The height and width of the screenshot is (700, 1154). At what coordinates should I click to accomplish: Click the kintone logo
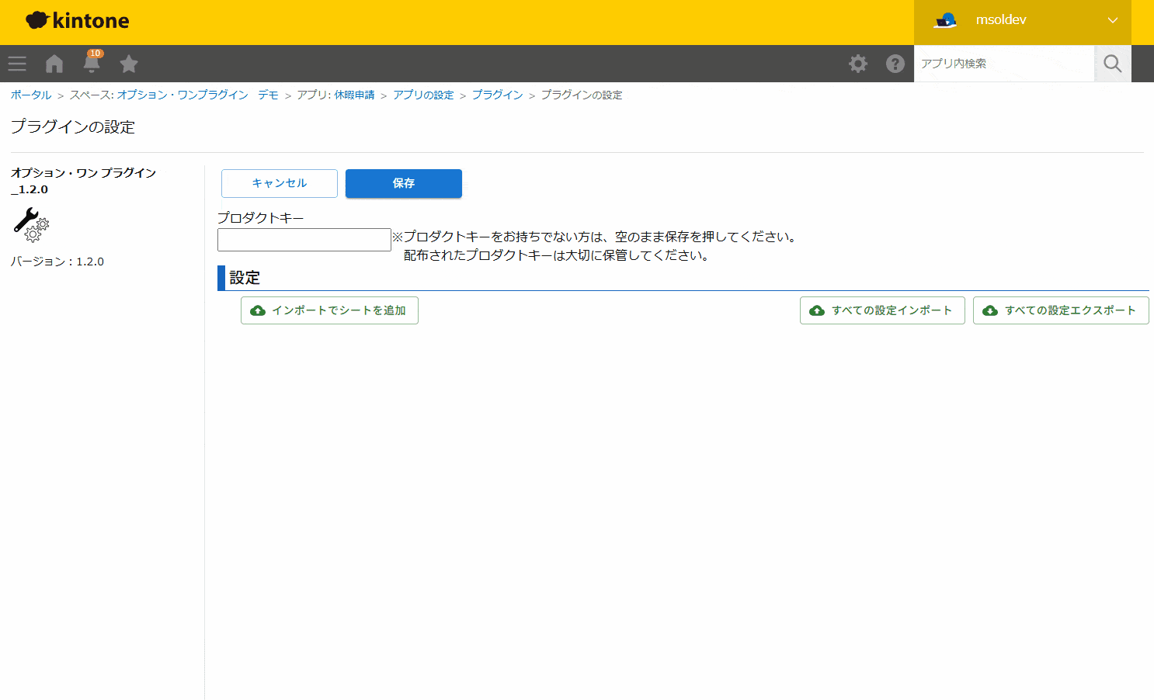click(78, 21)
